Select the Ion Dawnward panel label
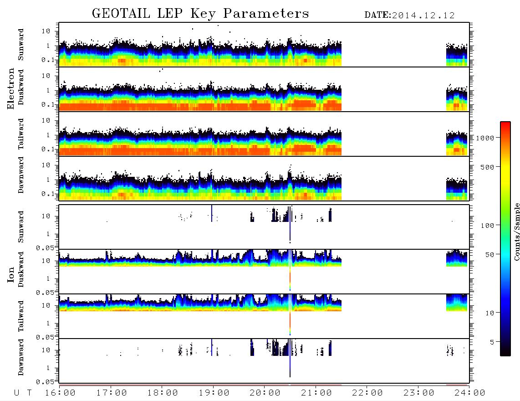The height and width of the screenshot is (401, 520). click(x=21, y=357)
